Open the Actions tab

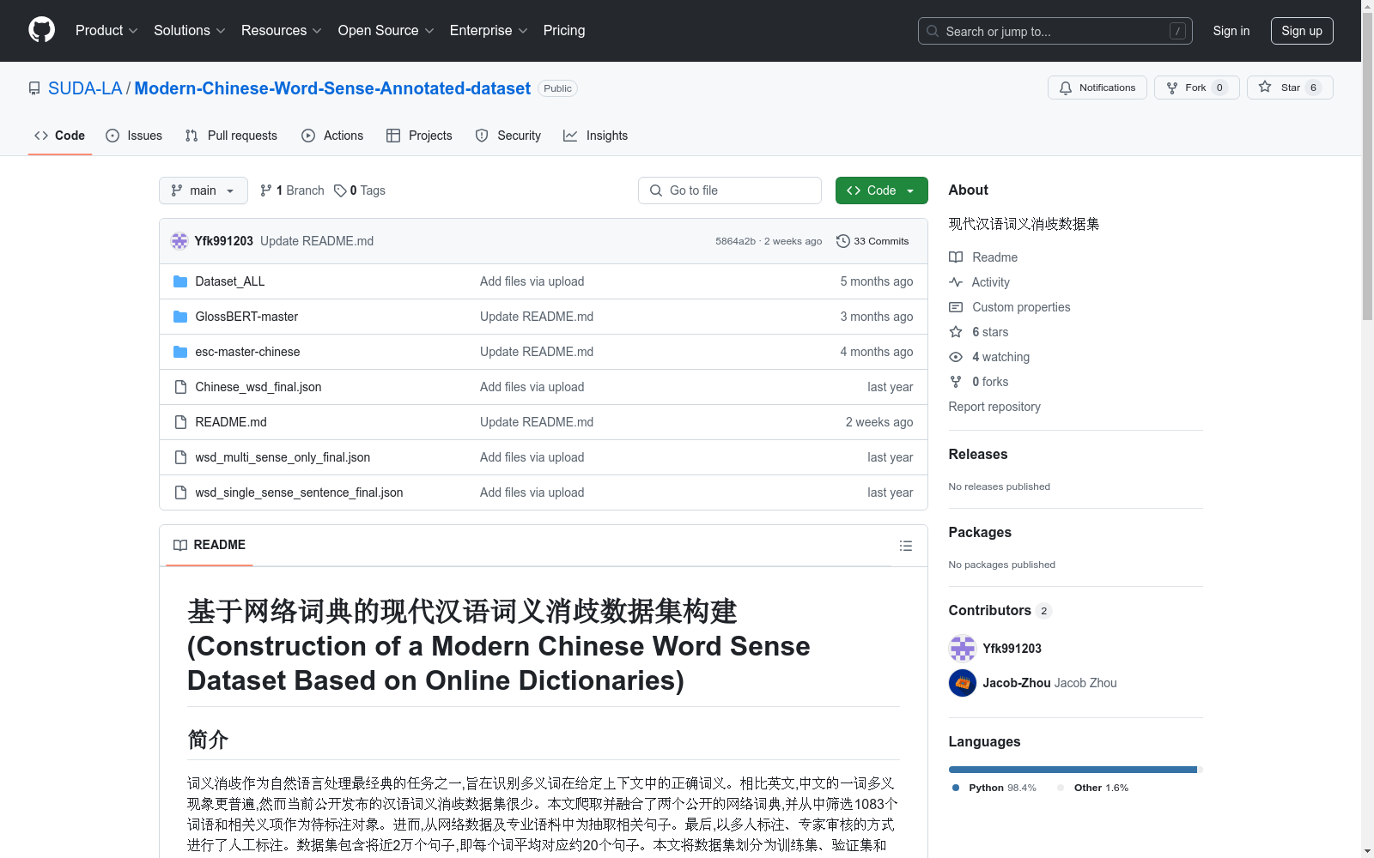pyautogui.click(x=332, y=136)
